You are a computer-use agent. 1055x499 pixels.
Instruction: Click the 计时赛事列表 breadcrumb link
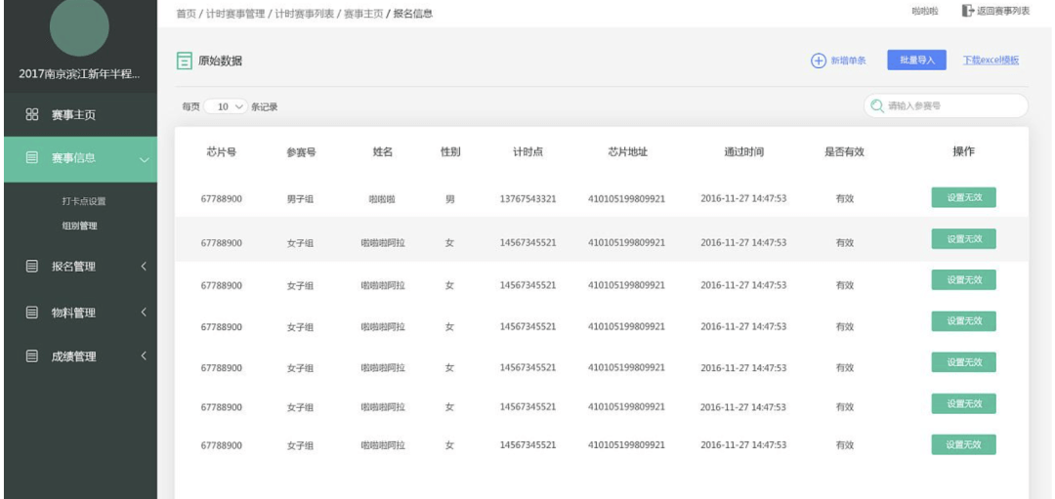303,13
